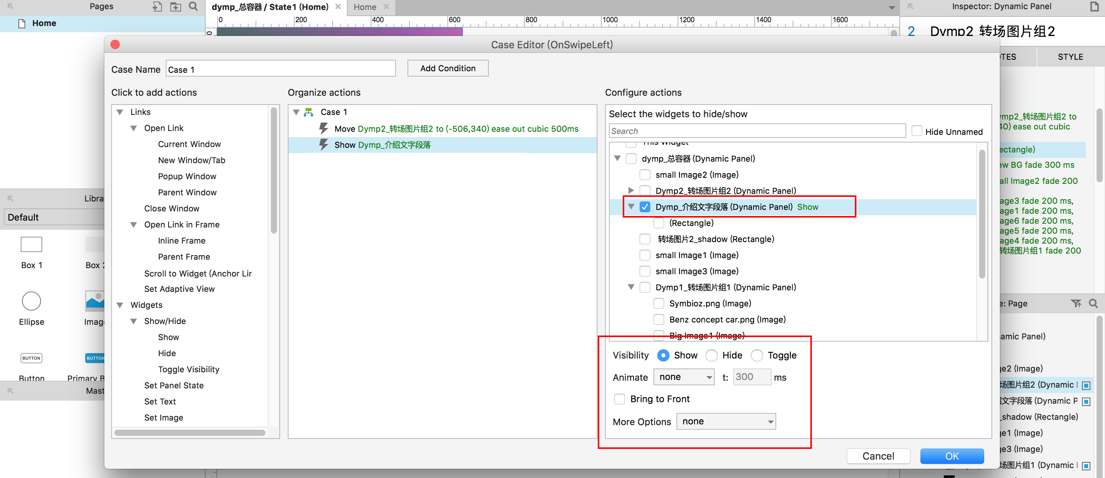This screenshot has width=1105, height=478.
Task: Open the Animate dropdown
Action: click(x=684, y=377)
